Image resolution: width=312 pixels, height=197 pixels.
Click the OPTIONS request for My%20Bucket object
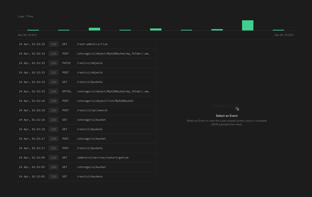coord(86,91)
